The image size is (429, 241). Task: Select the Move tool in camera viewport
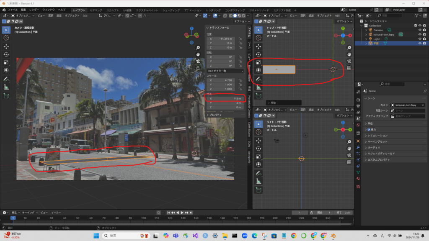tap(6, 46)
